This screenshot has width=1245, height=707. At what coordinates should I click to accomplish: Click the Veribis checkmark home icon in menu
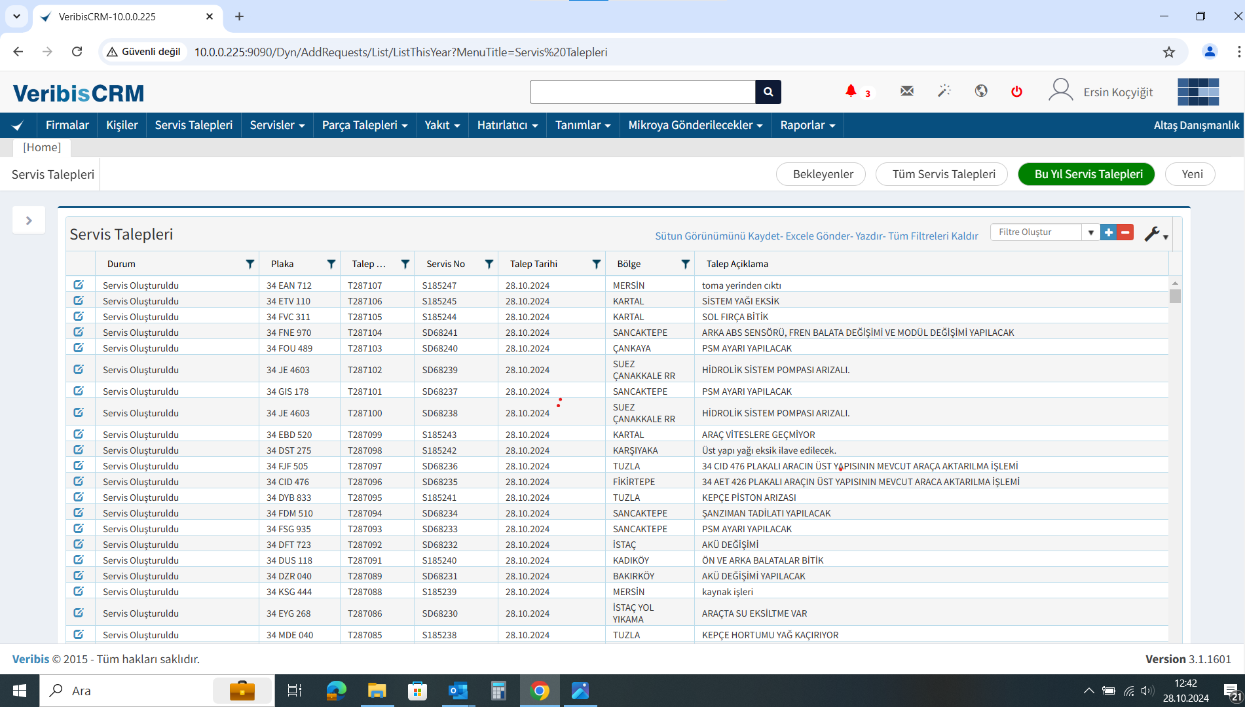(x=18, y=125)
